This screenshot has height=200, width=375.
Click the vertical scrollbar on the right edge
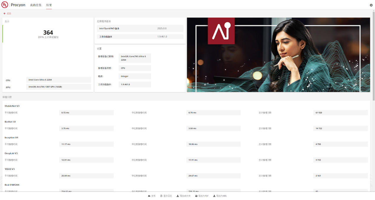click(374, 59)
